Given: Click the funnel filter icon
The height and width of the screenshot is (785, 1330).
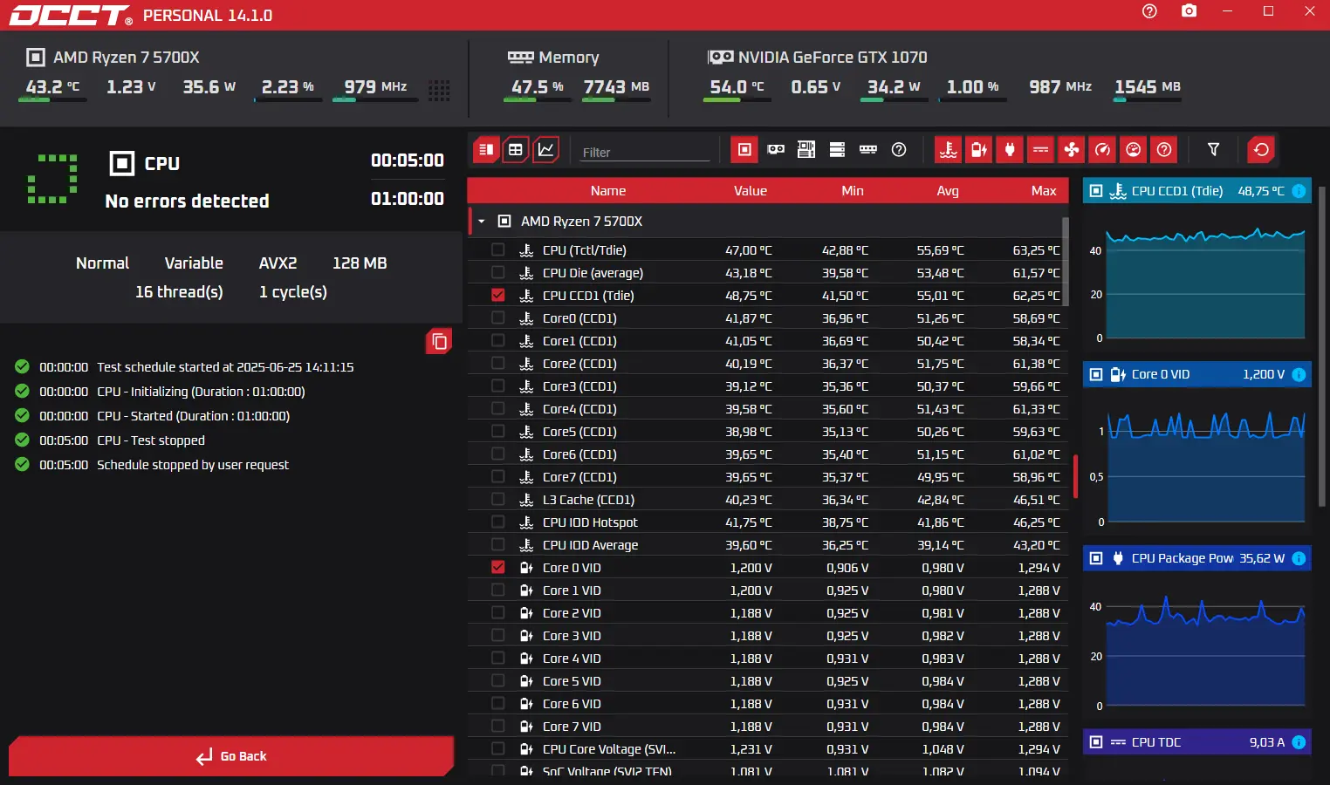Looking at the screenshot, I should point(1213,149).
